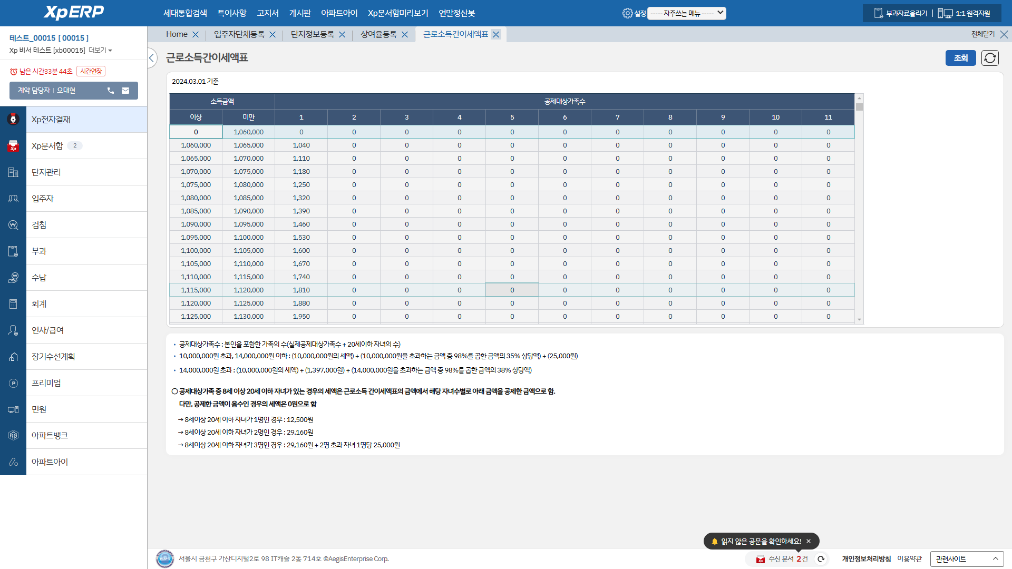Open the 검침 sidebar icon
Image resolution: width=1012 pixels, height=569 pixels.
pyautogui.click(x=13, y=225)
